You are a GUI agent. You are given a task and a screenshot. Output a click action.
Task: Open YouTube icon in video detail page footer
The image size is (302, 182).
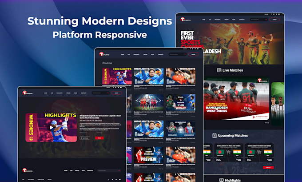120,180
